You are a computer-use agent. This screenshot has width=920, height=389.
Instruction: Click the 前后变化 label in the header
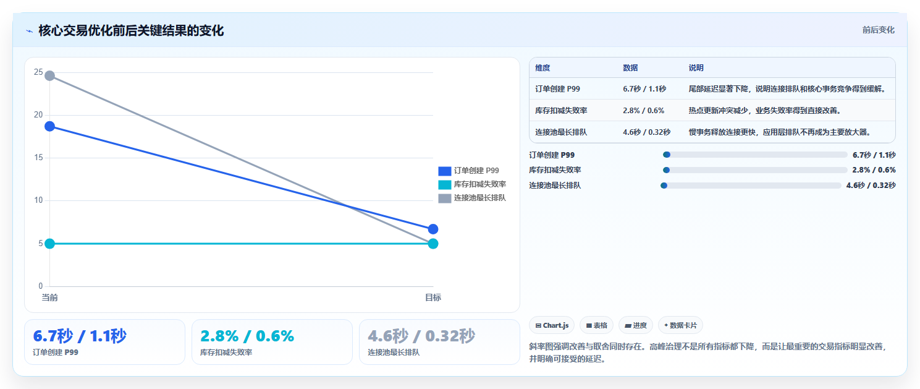(878, 30)
